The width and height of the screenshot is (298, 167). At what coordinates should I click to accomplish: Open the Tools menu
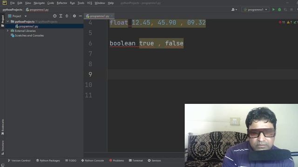pyautogui.click(x=81, y=3)
